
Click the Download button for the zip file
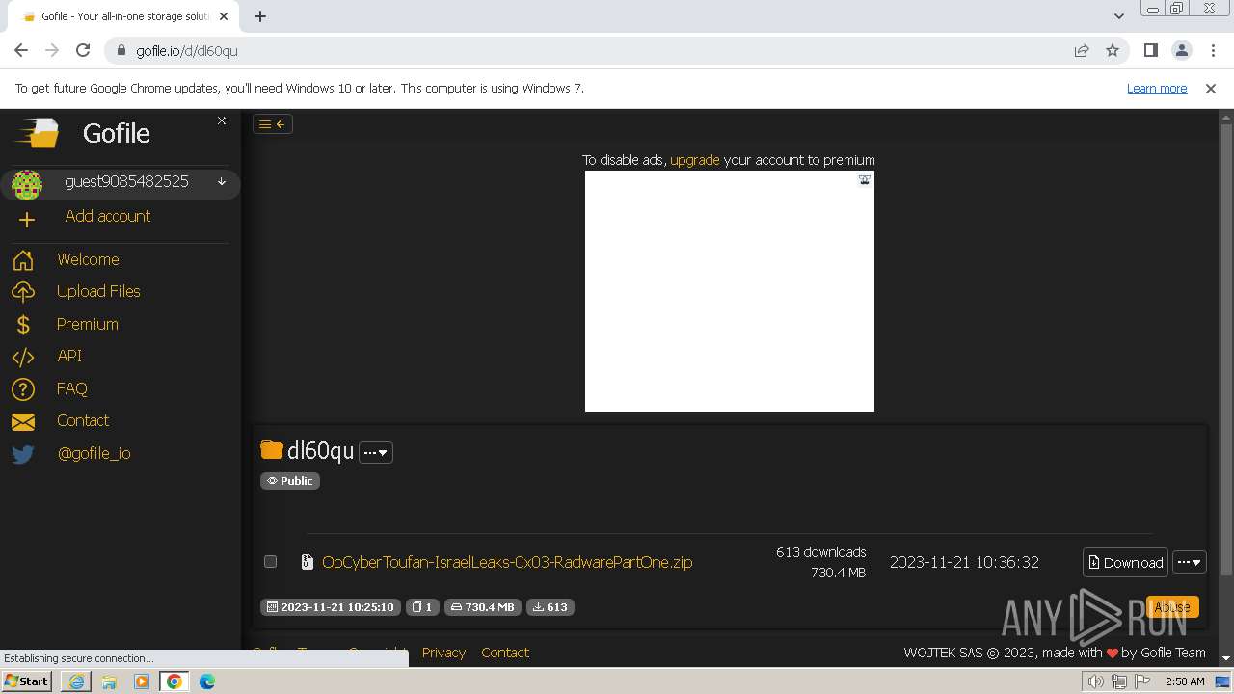pos(1126,563)
